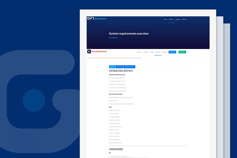Click the 'PC' subheading under Hardware
Viewport: 237px width, 158px height.
point(110,153)
